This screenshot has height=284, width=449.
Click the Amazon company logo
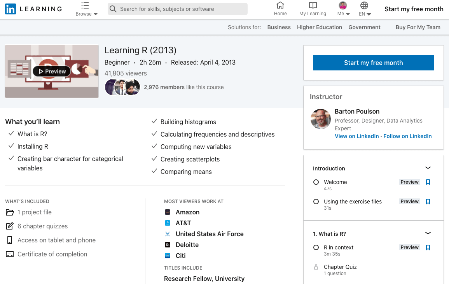(168, 212)
